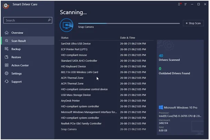Click the Support headset icon
The width and height of the screenshot is (210, 140).
7,82
